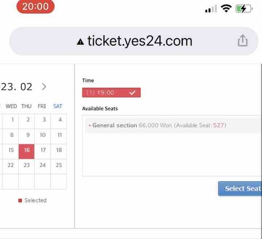
Task: Tap the ticket.yes24.com address field
Action: (x=134, y=41)
